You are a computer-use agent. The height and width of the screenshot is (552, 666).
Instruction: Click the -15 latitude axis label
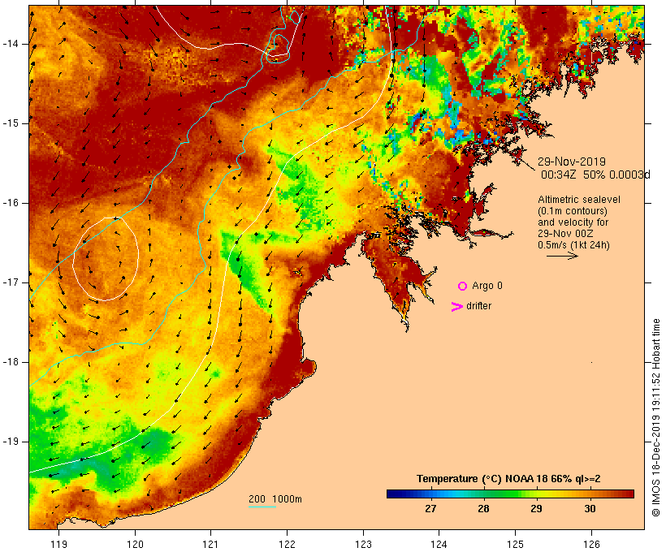pos(11,123)
